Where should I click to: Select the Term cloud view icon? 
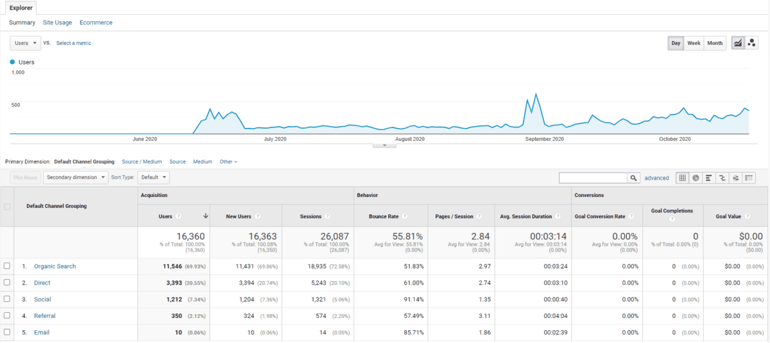point(735,178)
